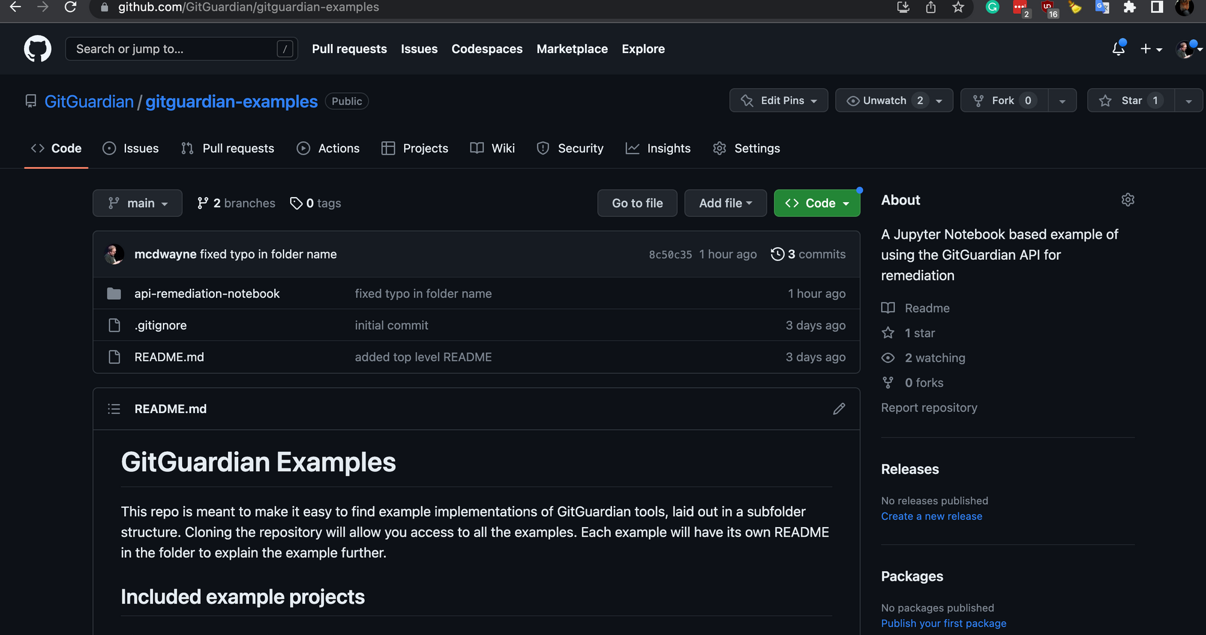Open Explore in top navigation

tap(643, 49)
